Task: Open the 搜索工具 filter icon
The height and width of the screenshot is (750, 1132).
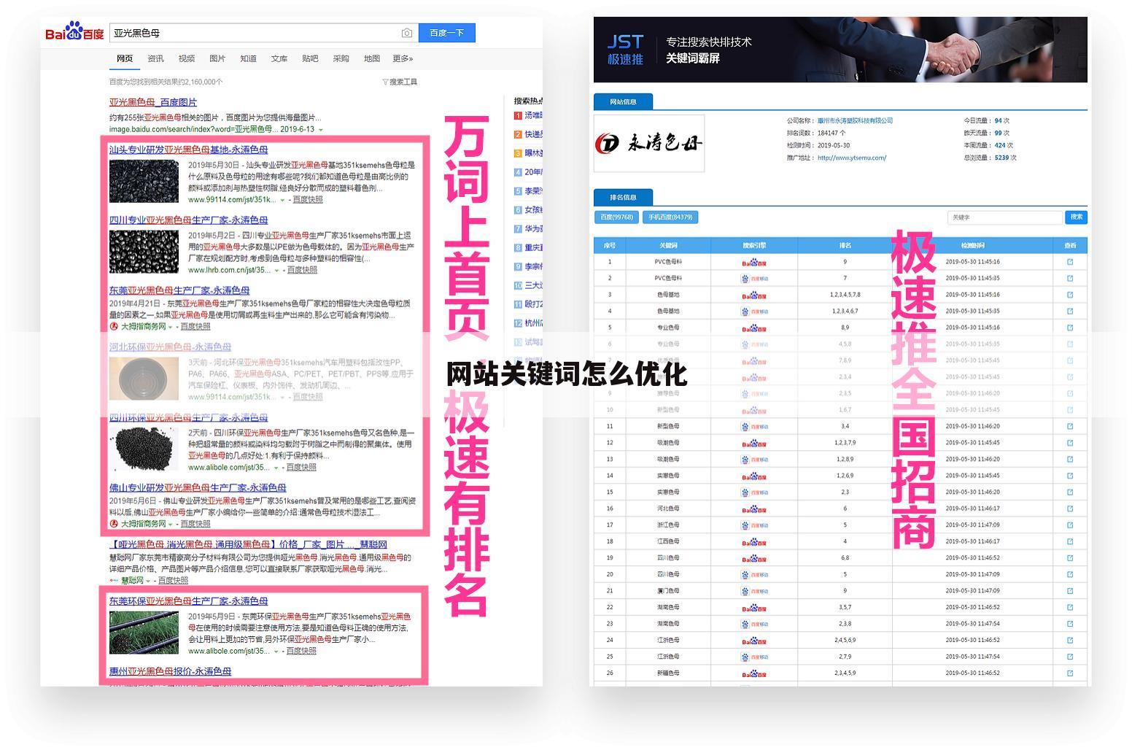Action: point(385,82)
